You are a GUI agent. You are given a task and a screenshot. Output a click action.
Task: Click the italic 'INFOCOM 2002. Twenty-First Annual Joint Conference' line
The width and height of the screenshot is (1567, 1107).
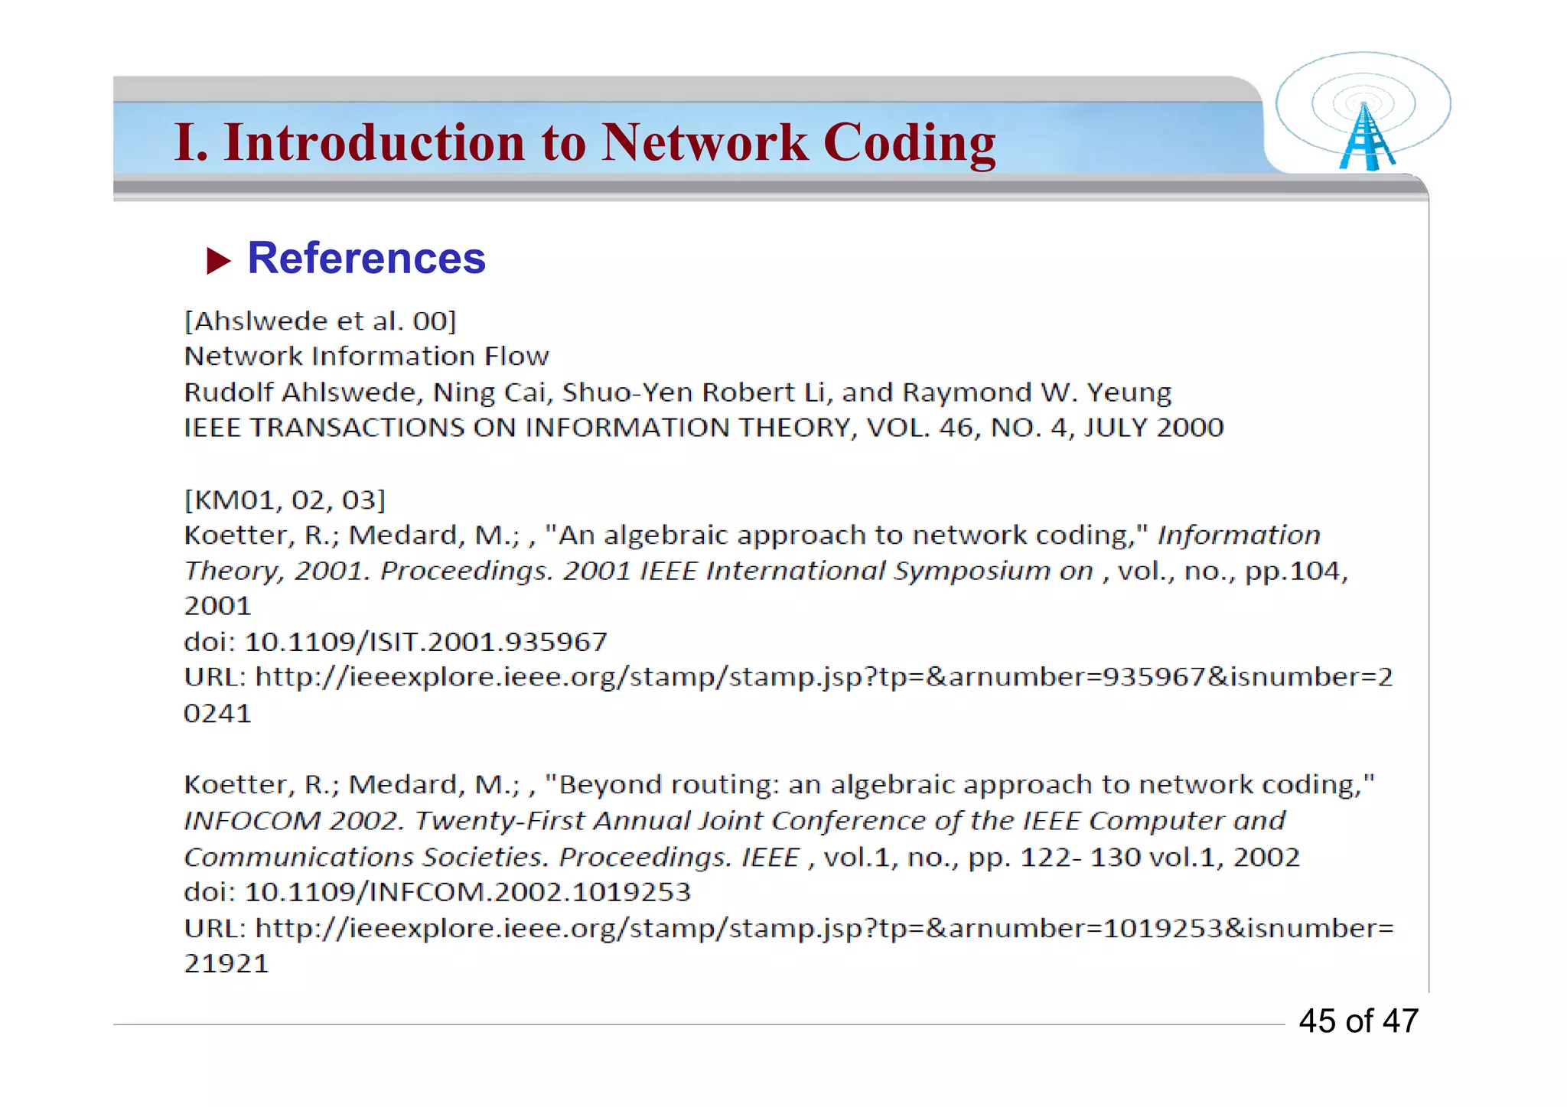(735, 821)
